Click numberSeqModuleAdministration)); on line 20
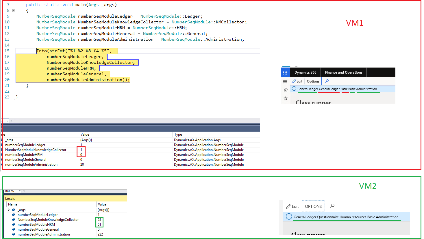Image resolution: width=424 pixels, height=239 pixels. (88, 80)
